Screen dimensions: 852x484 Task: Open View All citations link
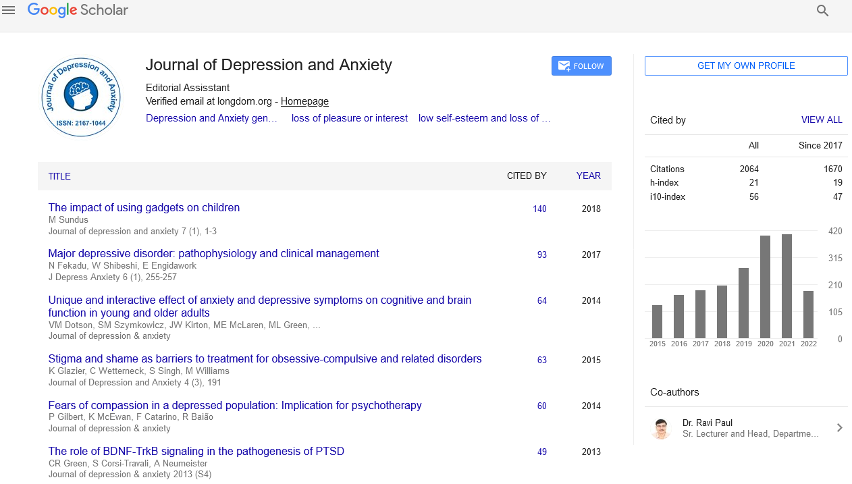[x=821, y=119]
